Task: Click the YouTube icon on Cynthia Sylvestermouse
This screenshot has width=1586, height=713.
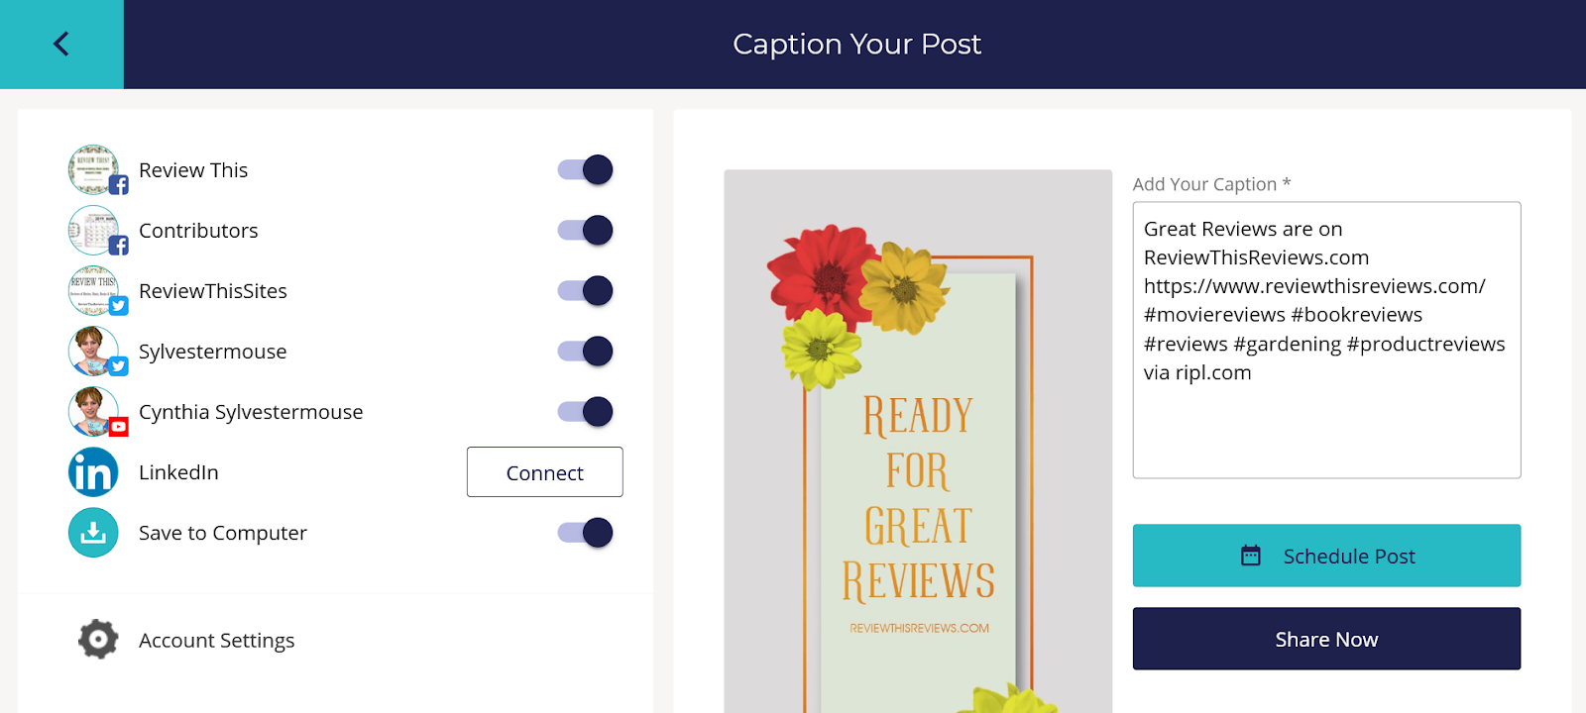Action: pyautogui.click(x=118, y=428)
